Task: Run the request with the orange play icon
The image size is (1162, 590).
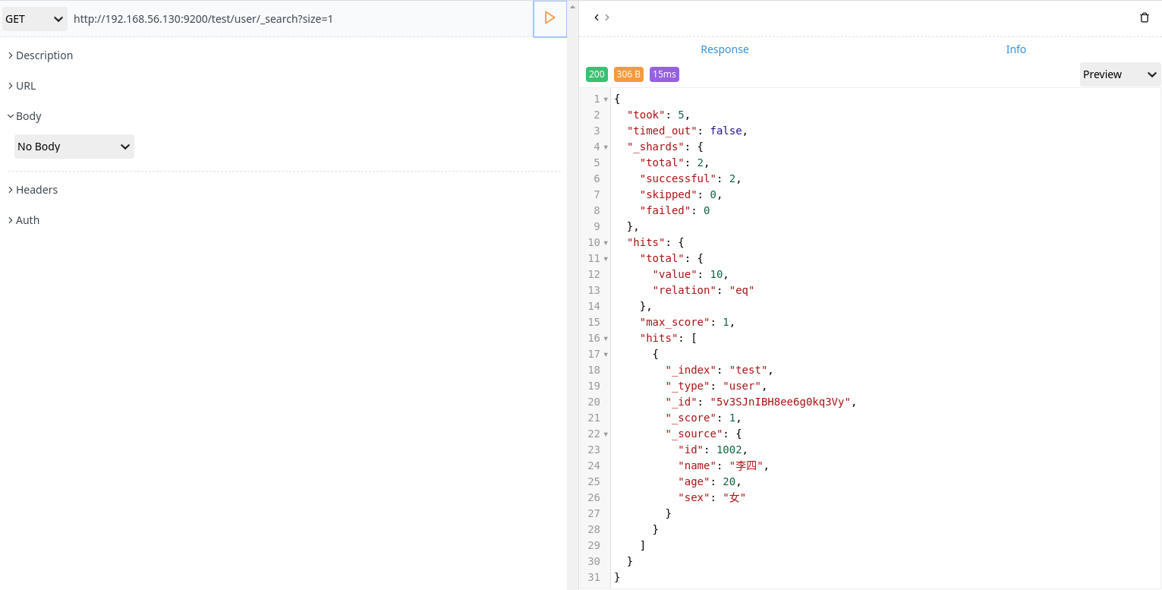Action: pyautogui.click(x=550, y=18)
